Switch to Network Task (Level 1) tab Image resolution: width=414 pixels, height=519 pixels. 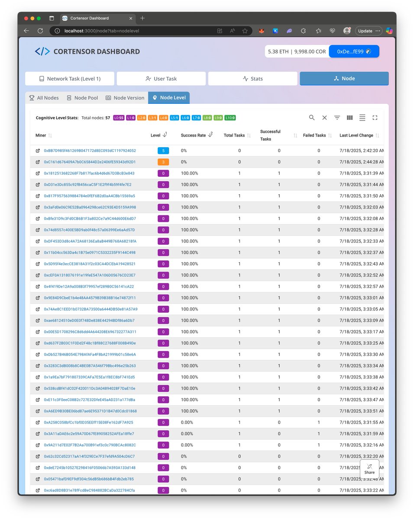(x=70, y=79)
